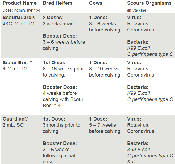Select 'K99 E.coli,' in Scour Bos row
175x164 pixels.
[139, 93]
